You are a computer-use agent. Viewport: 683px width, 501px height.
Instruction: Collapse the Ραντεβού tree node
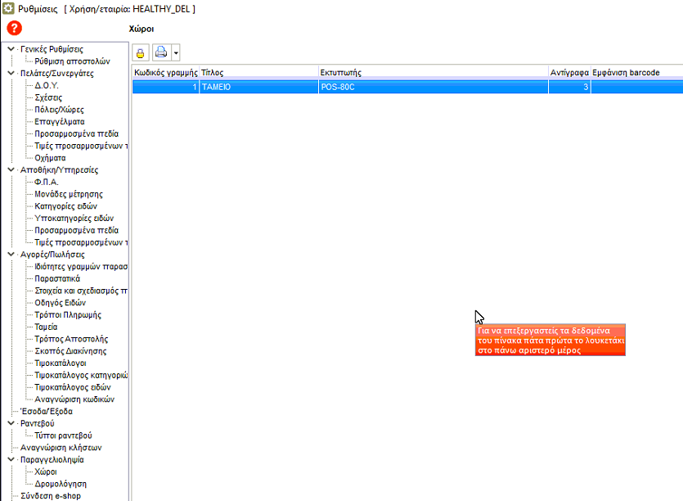click(11, 423)
